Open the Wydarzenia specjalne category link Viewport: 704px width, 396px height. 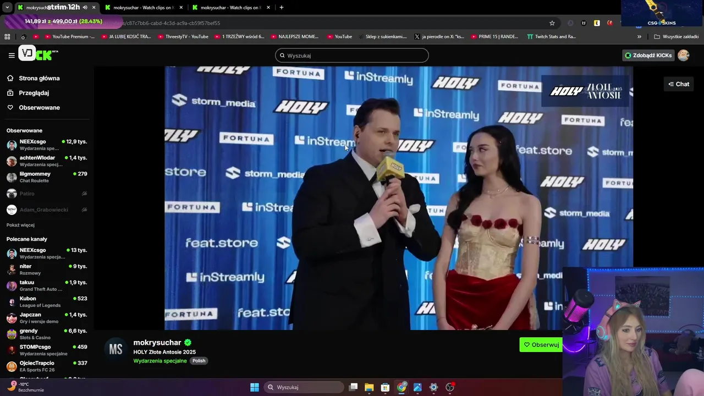tap(160, 361)
